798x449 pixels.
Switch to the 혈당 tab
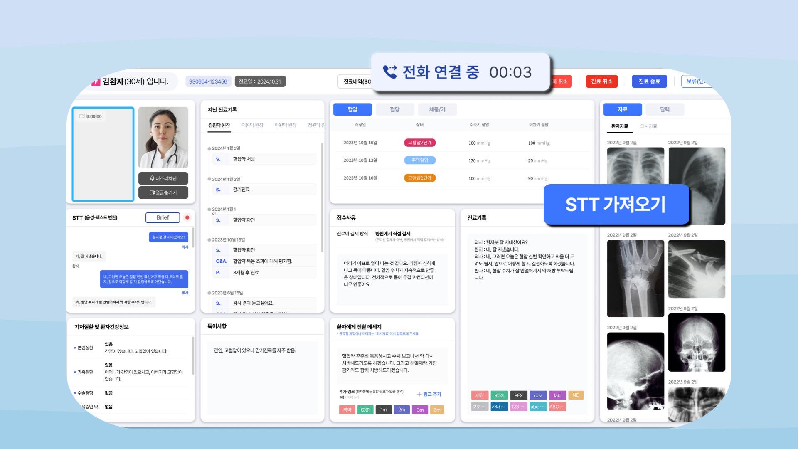coord(394,109)
